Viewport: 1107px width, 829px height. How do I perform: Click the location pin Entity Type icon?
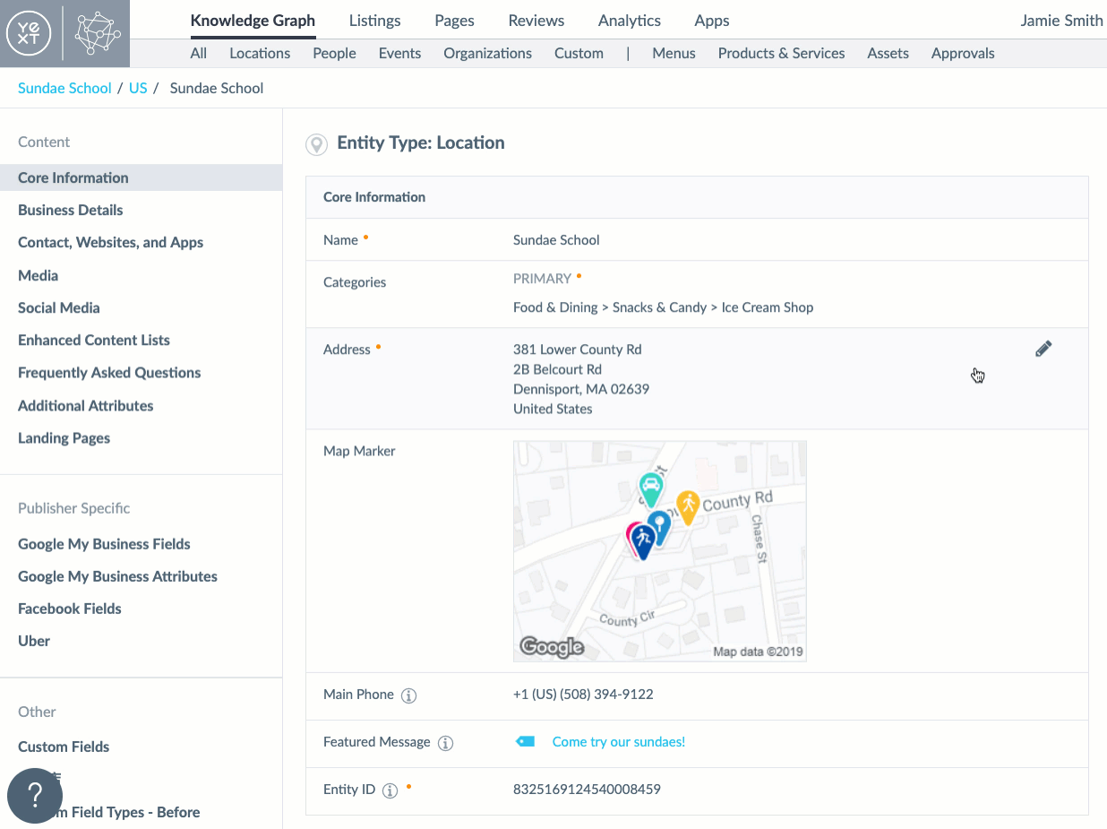(x=316, y=144)
